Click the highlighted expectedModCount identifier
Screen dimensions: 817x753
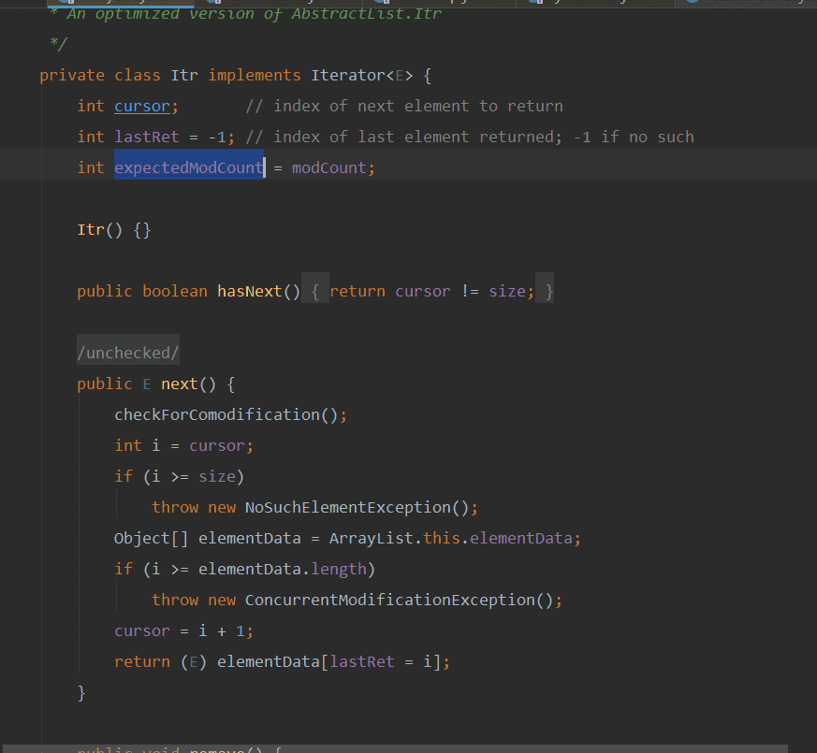(189, 167)
